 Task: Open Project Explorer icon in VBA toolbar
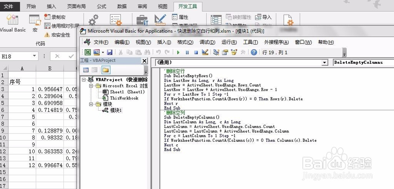[x=216, y=52]
